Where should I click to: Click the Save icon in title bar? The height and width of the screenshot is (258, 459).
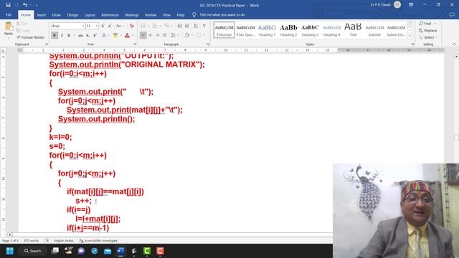[x=8, y=5]
